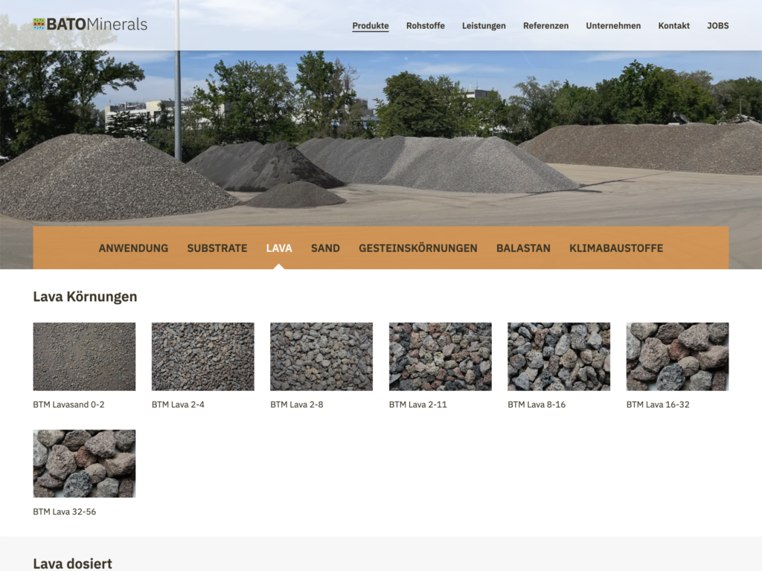The image size is (762, 571).
Task: Open the BTM Lavasand 0-2 thumbnail
Action: [x=84, y=356]
